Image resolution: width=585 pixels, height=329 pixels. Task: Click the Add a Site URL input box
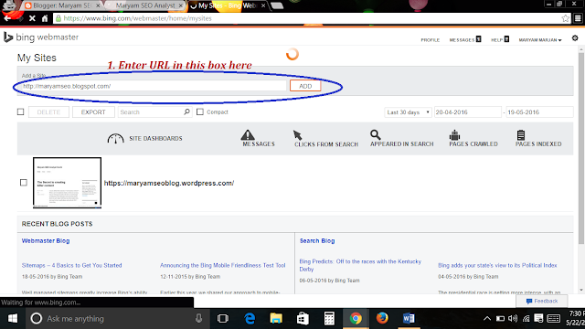point(154,86)
